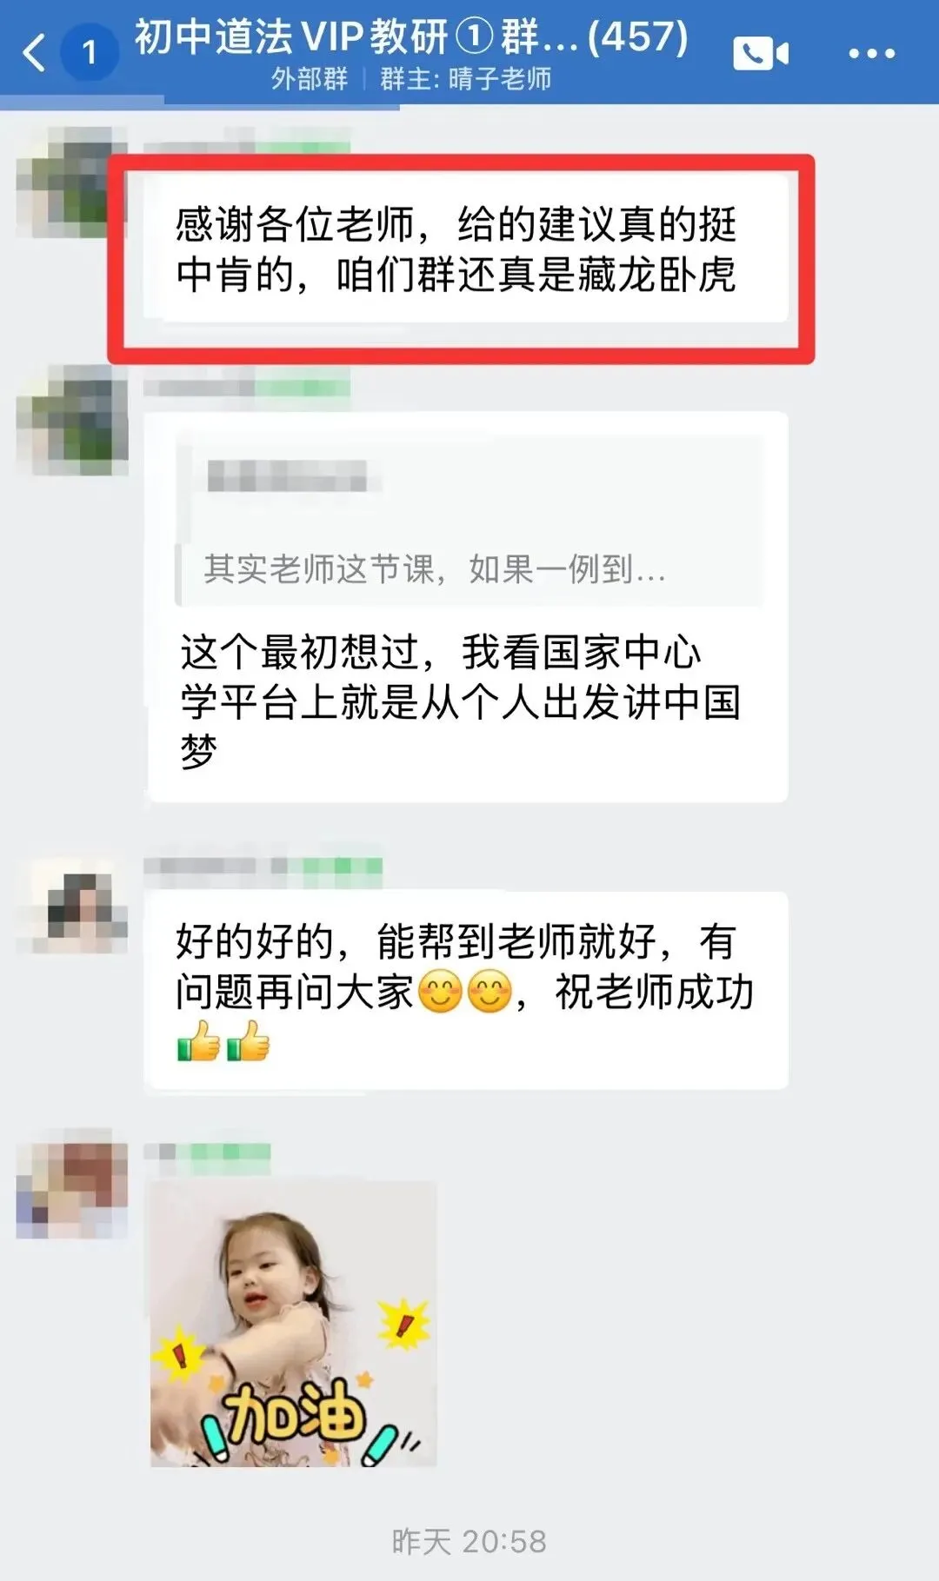Tap avatar beside the quoted reply message
This screenshot has width=939, height=1581.
(71, 420)
